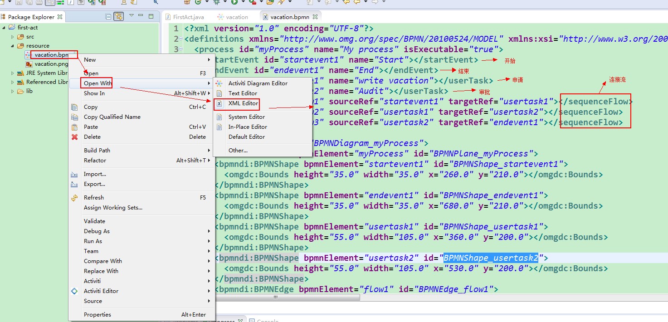Open the Show In submenu arrow
Screen dimensions: 668x322
click(x=209, y=93)
